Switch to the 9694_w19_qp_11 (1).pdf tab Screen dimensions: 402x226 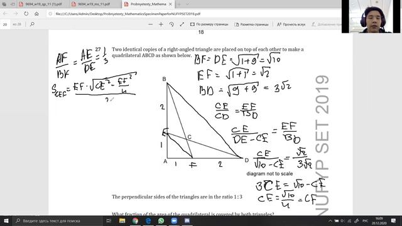[41, 4]
